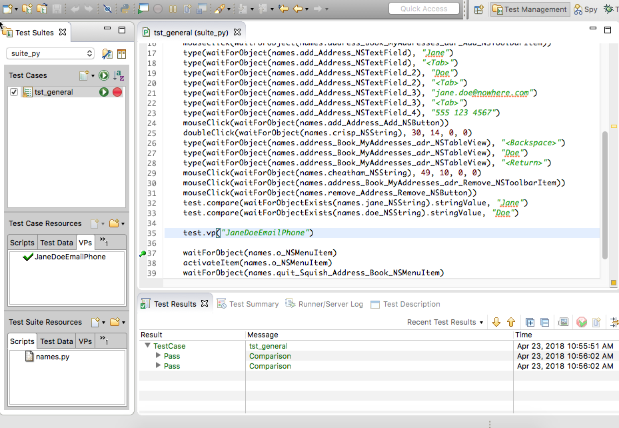Click the Open Perspective icon
The image size is (619, 428).
coord(478,9)
